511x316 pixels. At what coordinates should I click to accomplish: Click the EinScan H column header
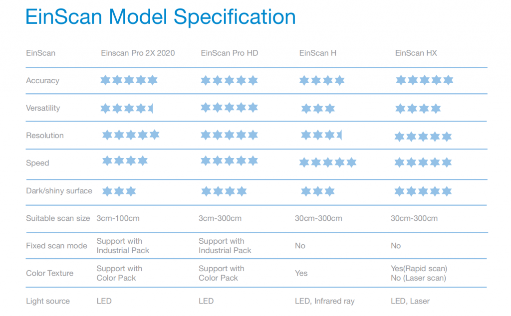(x=318, y=53)
